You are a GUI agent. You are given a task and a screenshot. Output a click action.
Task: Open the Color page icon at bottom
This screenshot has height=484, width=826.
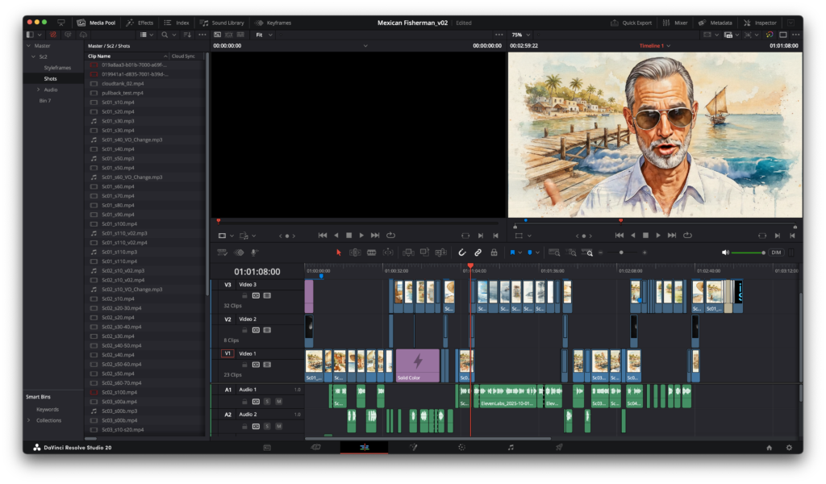pos(461,448)
